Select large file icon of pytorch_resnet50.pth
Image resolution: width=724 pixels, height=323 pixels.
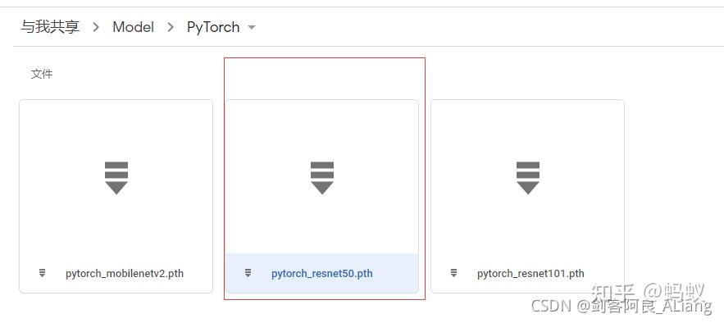[x=322, y=178]
